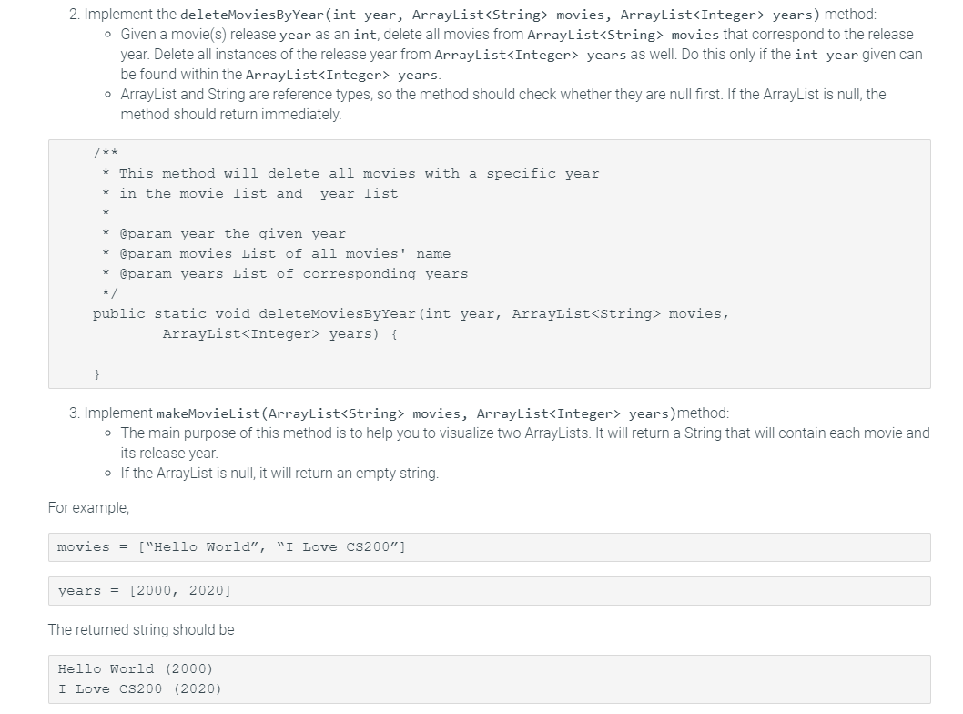Click 'The returned string should be' text

click(141, 630)
